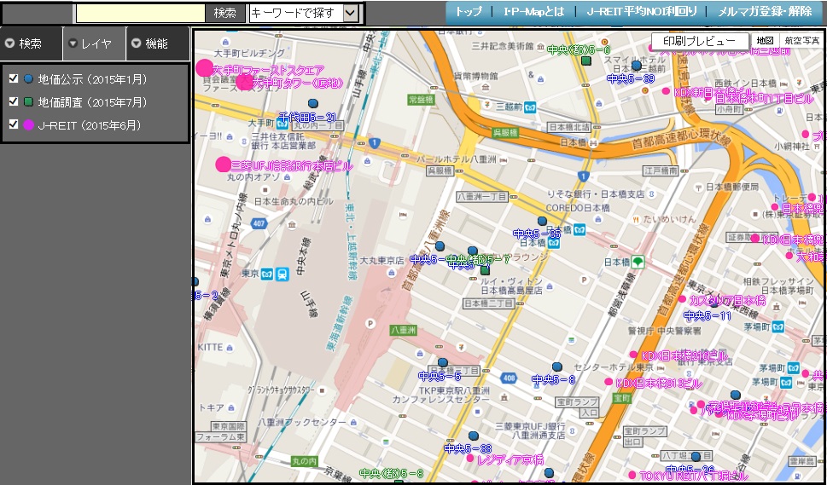Click the 中央5-11 label
827x485 pixels.
708,316
